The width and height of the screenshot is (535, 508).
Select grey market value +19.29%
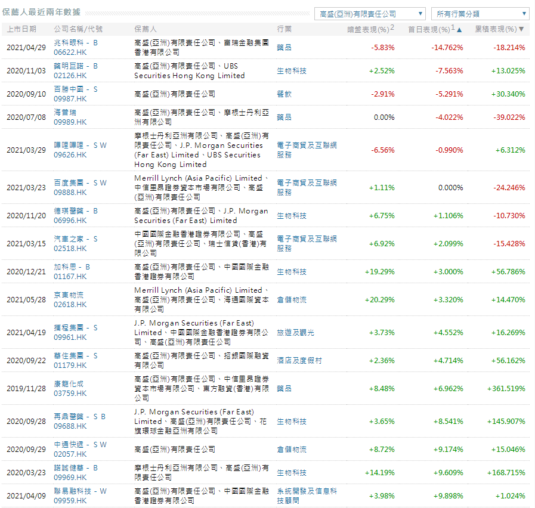380,271
